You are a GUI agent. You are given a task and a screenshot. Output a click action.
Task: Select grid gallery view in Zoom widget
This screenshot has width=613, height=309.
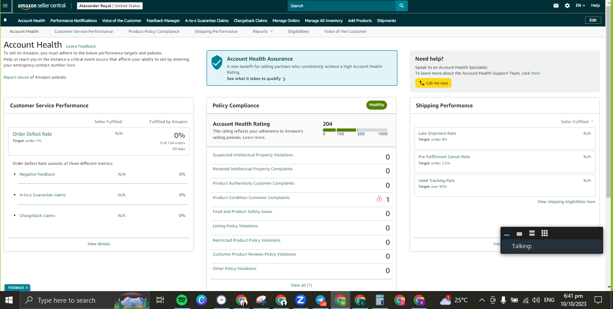point(544,233)
